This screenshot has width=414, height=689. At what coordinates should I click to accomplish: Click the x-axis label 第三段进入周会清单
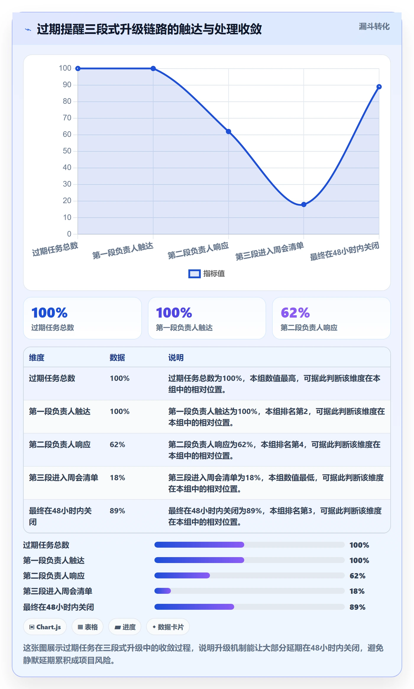[270, 251]
